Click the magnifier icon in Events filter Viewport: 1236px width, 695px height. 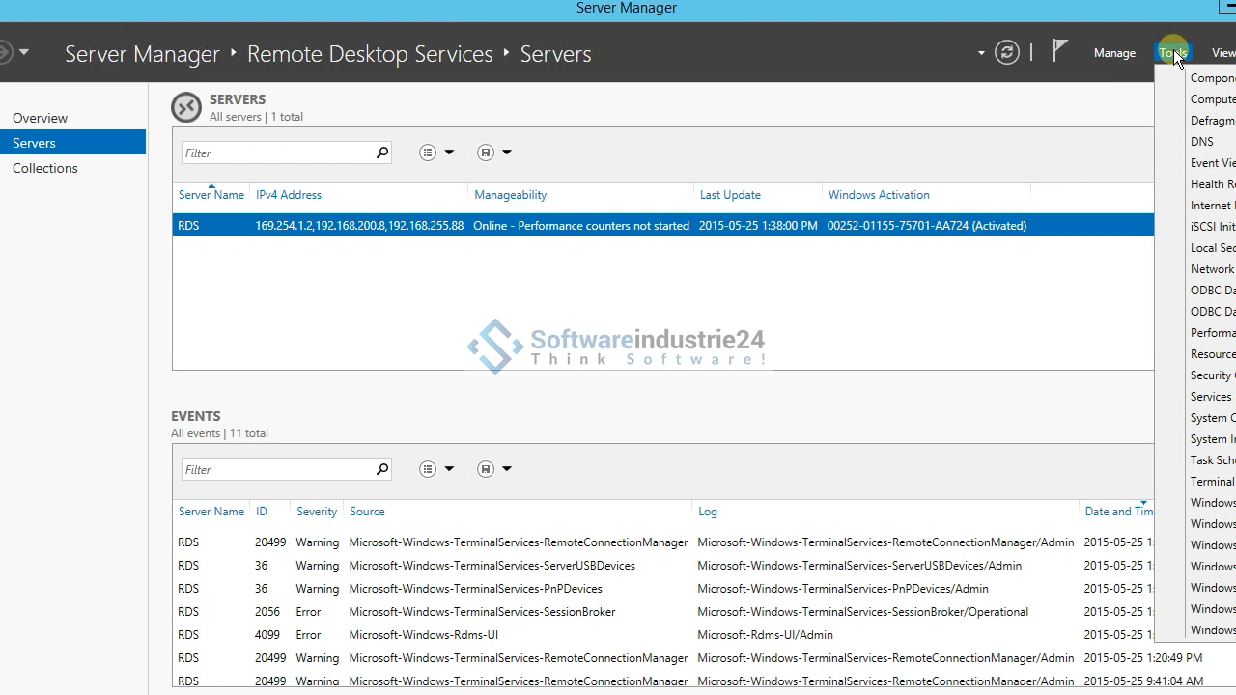coord(381,469)
